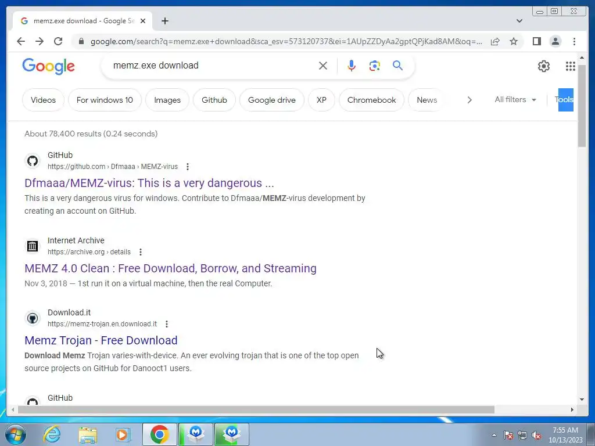595x446 pixels.
Task: Click the Tools button
Action: click(565, 100)
